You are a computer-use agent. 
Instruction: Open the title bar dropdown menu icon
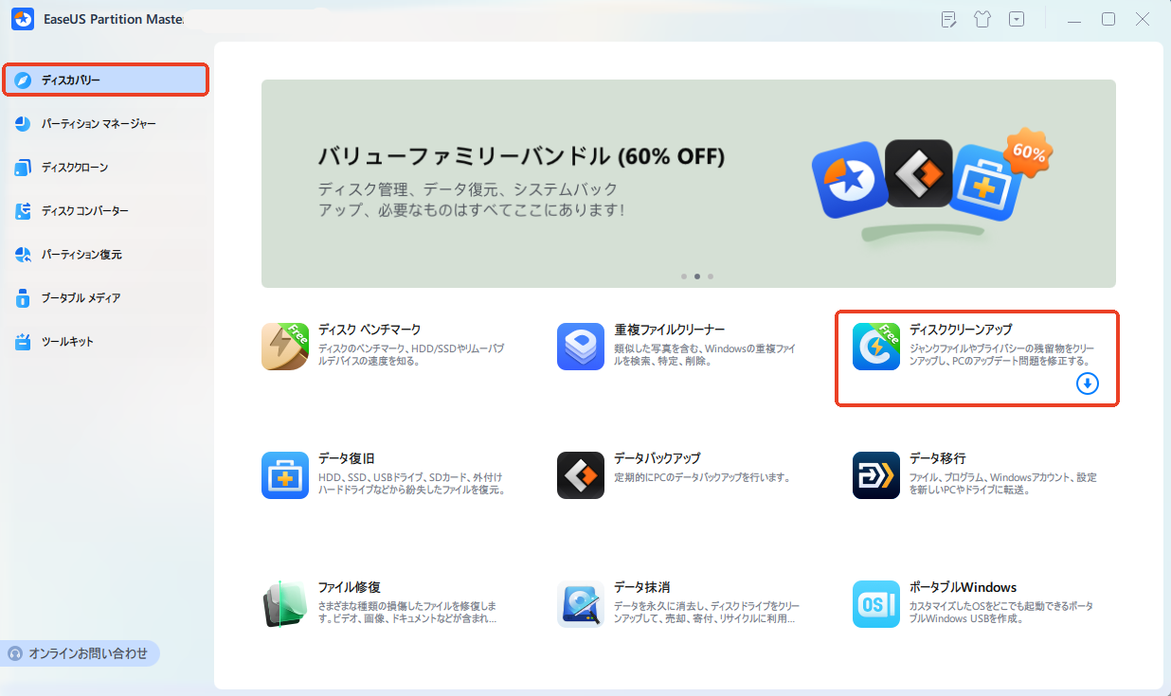[x=1017, y=19]
